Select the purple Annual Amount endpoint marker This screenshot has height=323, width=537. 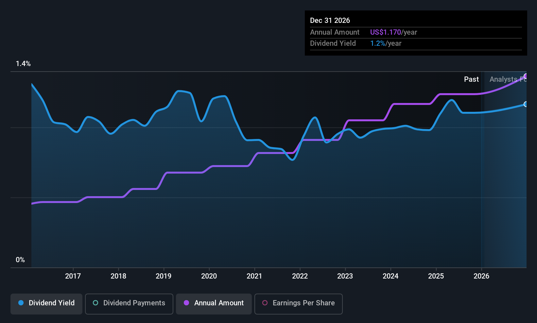(526, 76)
